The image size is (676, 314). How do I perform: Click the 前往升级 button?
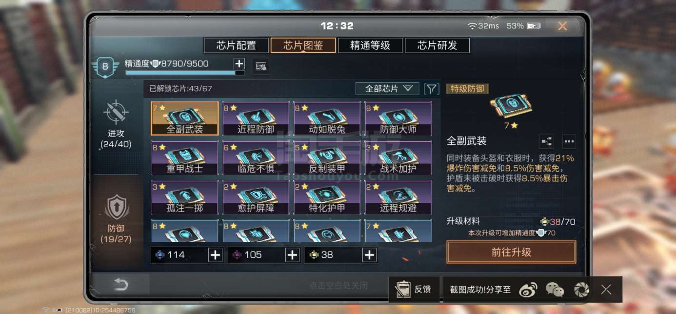pyautogui.click(x=511, y=252)
